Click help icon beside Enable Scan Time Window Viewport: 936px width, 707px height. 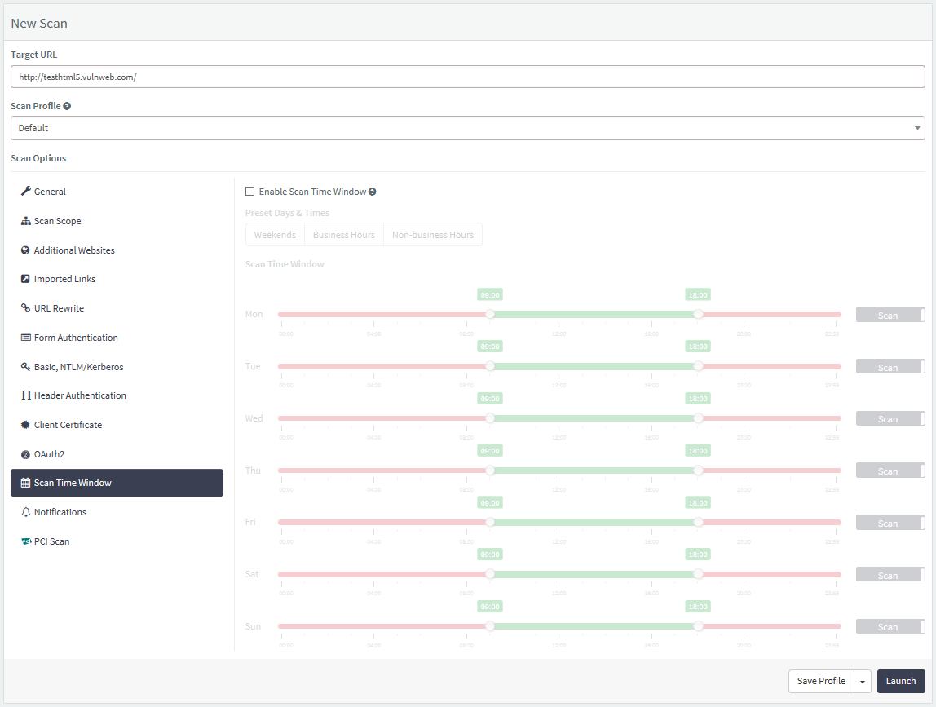click(x=372, y=192)
